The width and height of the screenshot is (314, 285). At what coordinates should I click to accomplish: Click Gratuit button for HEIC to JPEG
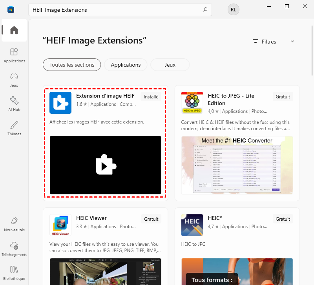(x=283, y=97)
